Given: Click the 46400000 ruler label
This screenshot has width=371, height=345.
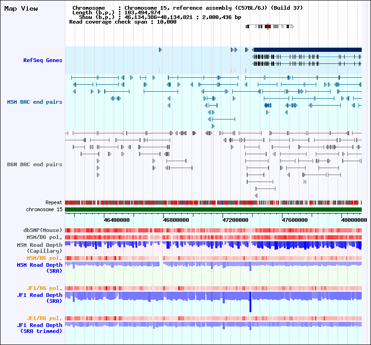Looking at the screenshot, I should (x=117, y=220).
